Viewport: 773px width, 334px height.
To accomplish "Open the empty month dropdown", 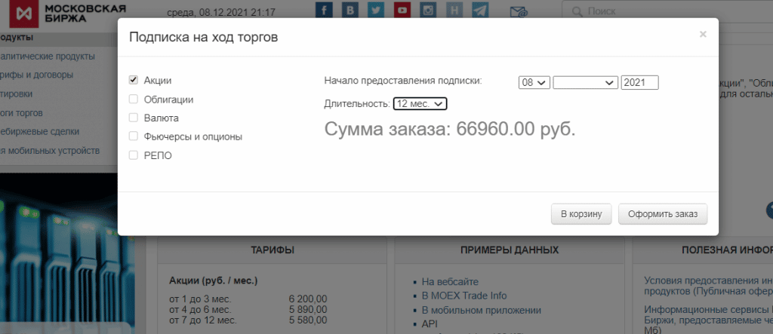I will click(586, 83).
